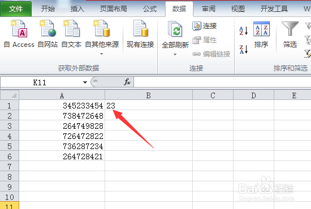Select row 4 header
Screen dimensions: 311x209
tap(10, 136)
